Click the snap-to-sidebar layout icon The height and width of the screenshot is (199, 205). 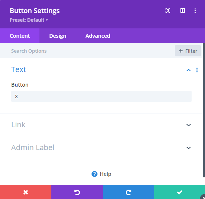(183, 10)
